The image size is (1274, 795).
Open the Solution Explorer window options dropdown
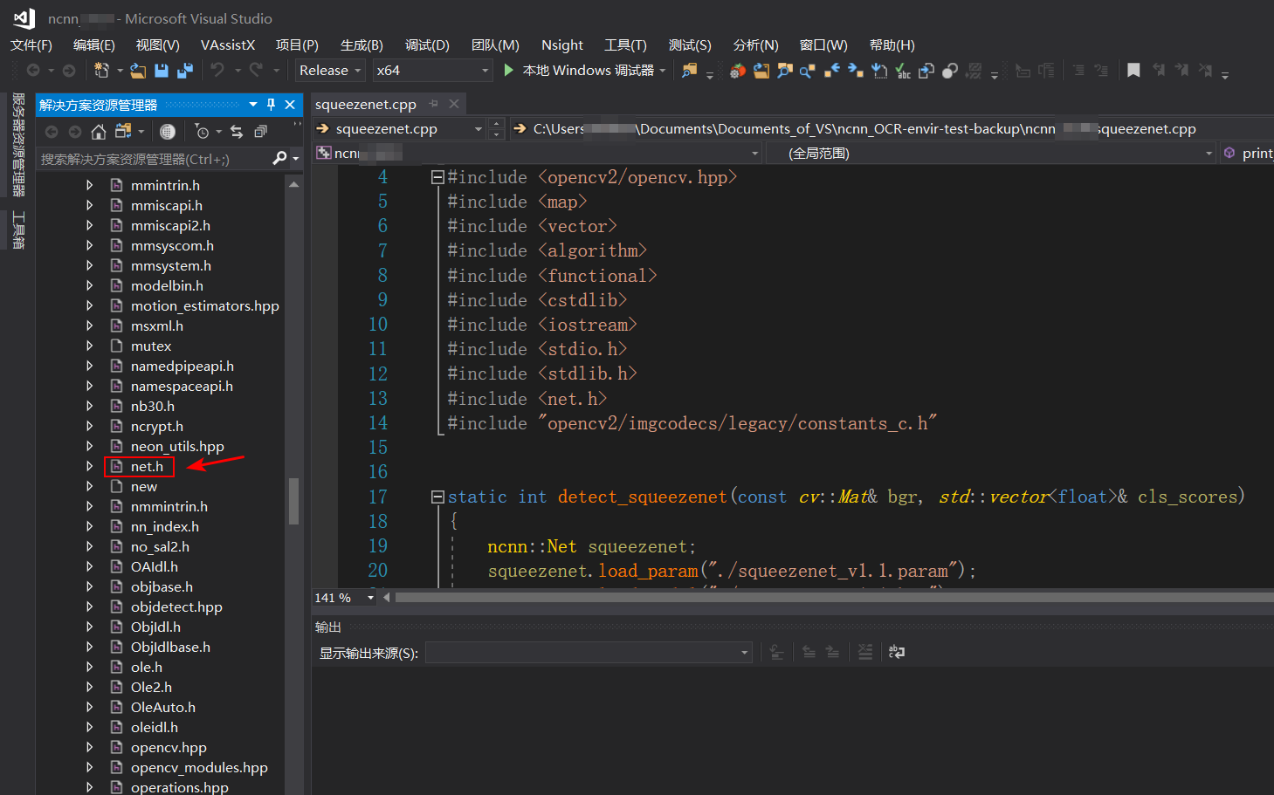point(253,105)
